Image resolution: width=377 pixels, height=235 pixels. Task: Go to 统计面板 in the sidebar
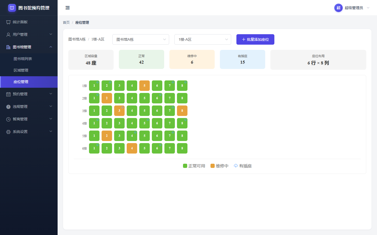(x=29, y=22)
